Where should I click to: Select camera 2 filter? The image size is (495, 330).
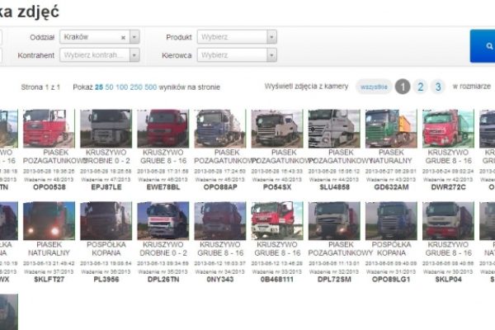pyautogui.click(x=420, y=87)
